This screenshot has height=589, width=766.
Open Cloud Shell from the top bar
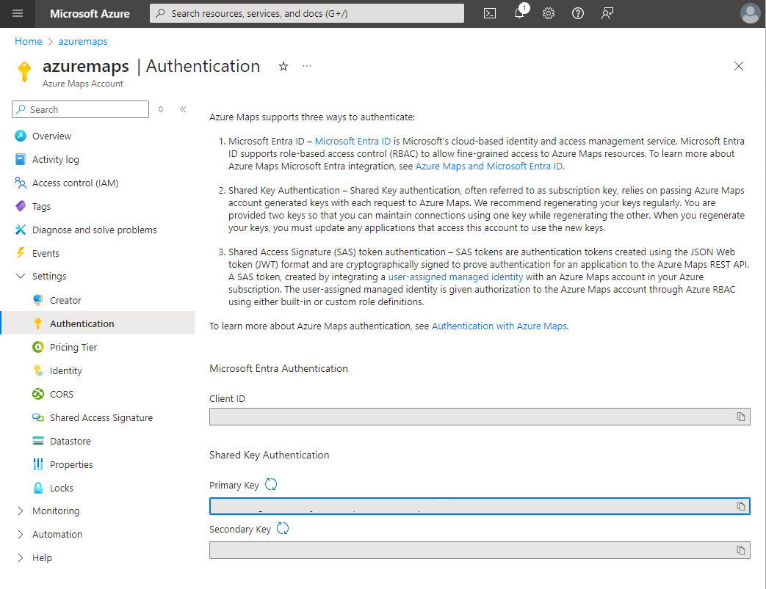(490, 13)
